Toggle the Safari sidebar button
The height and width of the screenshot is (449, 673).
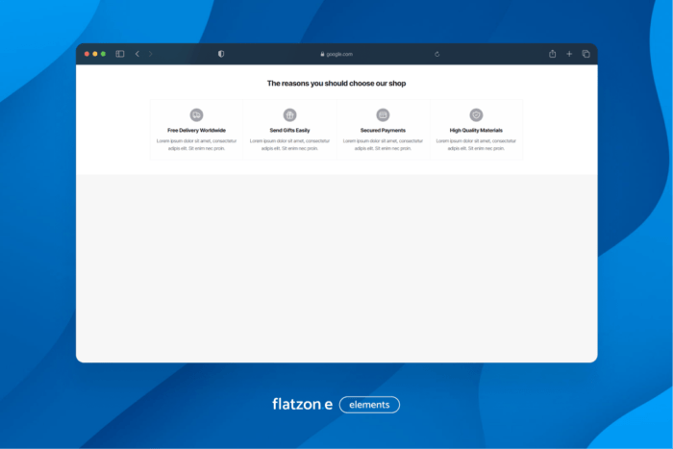point(120,54)
